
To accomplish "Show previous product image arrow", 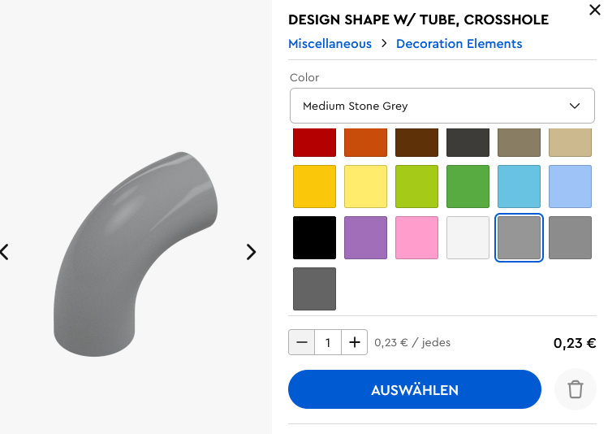I will (x=4, y=252).
